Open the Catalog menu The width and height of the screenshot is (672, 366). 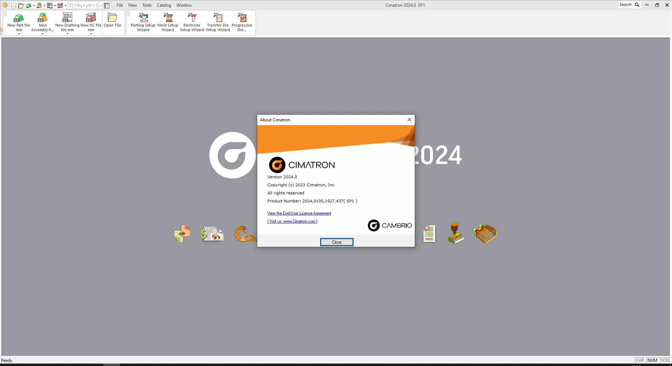tap(164, 5)
